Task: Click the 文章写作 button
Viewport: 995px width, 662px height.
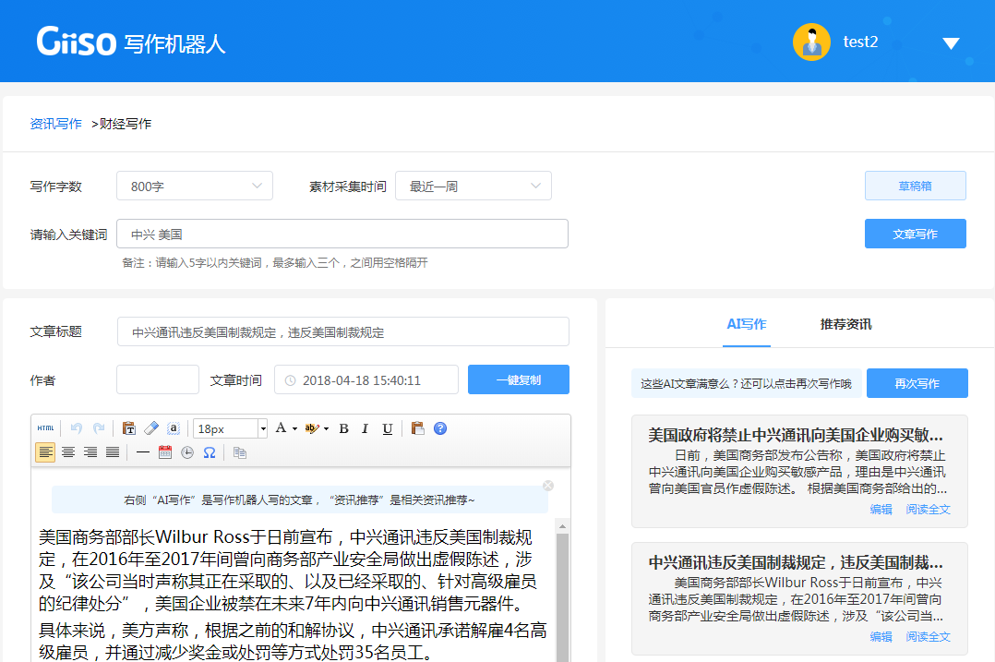Action: (x=915, y=234)
